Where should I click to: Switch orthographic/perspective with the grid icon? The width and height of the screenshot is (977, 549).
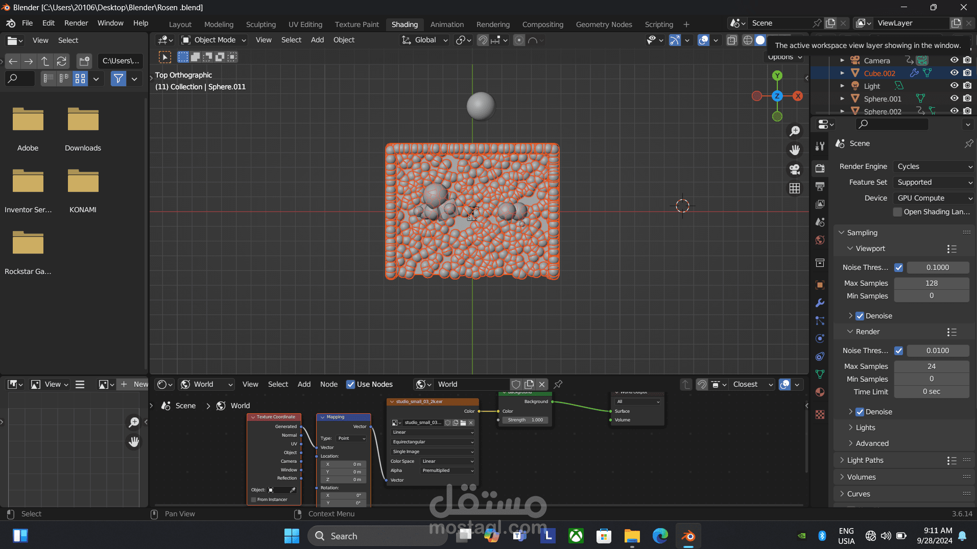click(795, 188)
